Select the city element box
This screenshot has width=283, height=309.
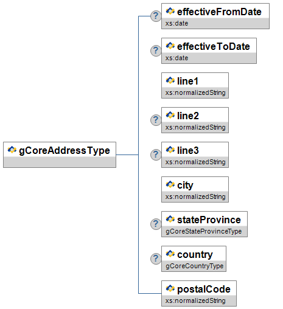click(195, 189)
